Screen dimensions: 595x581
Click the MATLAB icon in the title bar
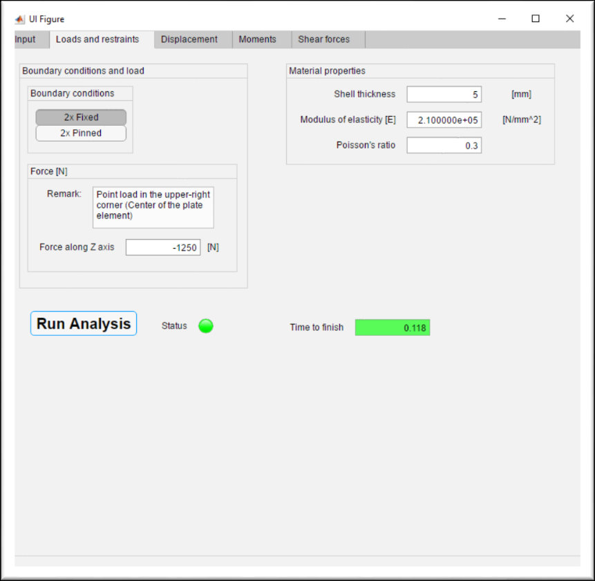pos(20,19)
